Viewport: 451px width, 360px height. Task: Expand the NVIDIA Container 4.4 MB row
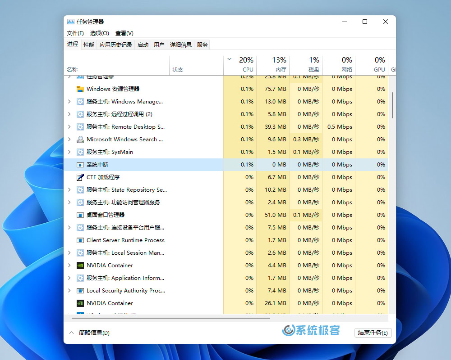[69, 265]
